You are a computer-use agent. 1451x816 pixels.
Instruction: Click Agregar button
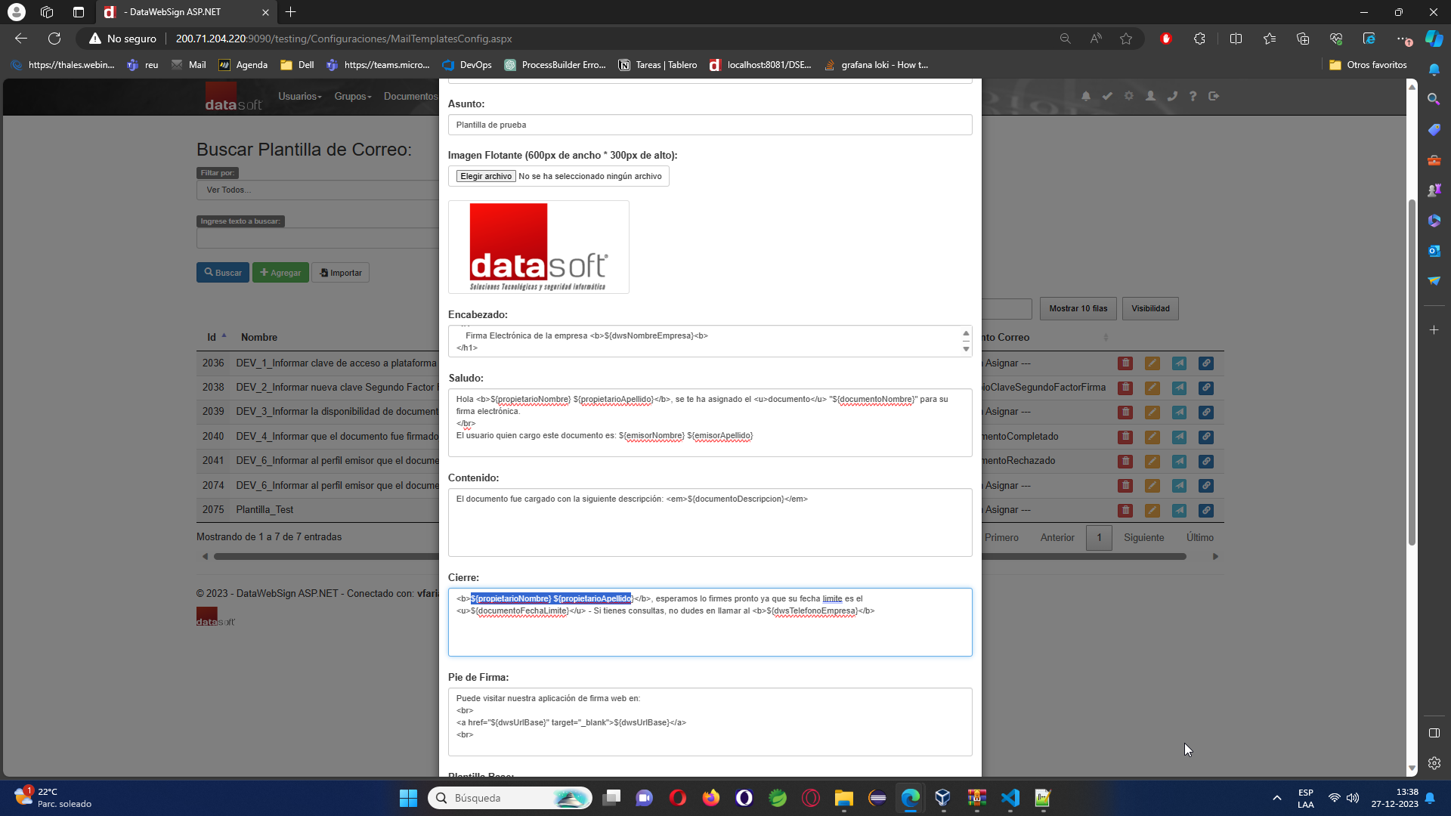tap(280, 273)
